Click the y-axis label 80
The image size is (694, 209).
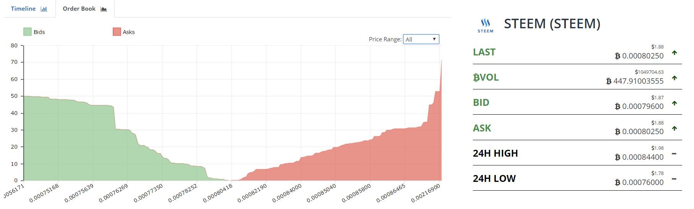[14, 45]
